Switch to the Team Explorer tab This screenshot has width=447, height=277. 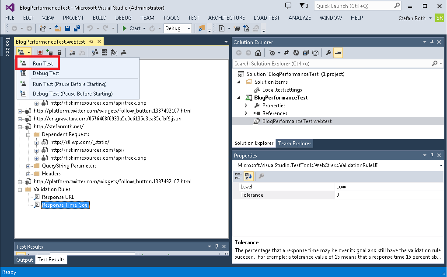pos(294,144)
